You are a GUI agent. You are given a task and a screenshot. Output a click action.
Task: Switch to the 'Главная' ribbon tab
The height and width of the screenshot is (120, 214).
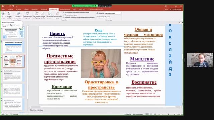(11, 10)
